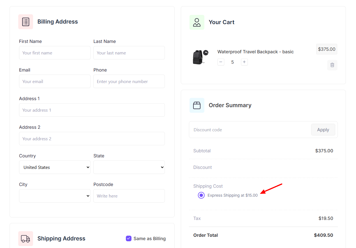Click the Order Summary heading
This screenshot has height=248, width=356.
[x=230, y=105]
